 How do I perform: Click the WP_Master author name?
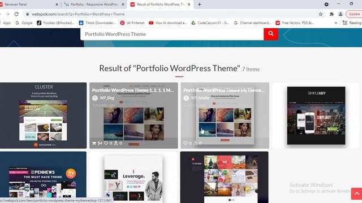pos(200,98)
